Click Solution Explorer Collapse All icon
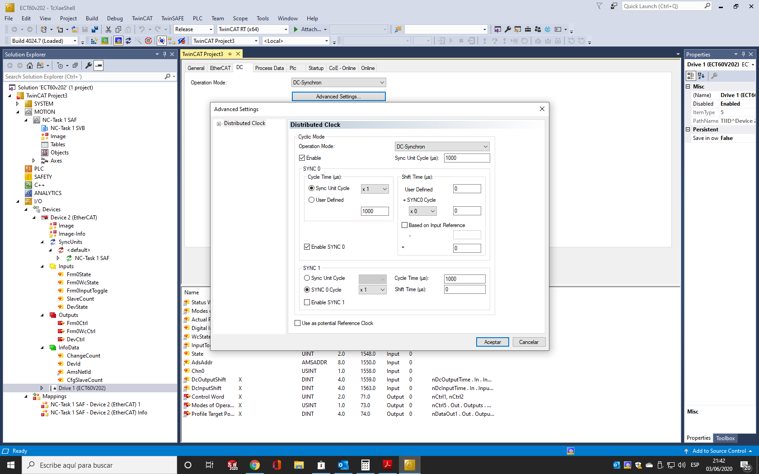This screenshot has height=474, width=759. 75,65
